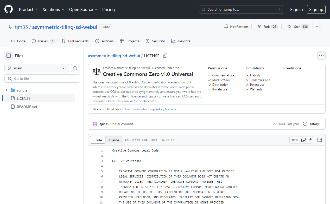Open the Star lists dropdown arrow
The image size is (330, 204).
pos(317,27)
